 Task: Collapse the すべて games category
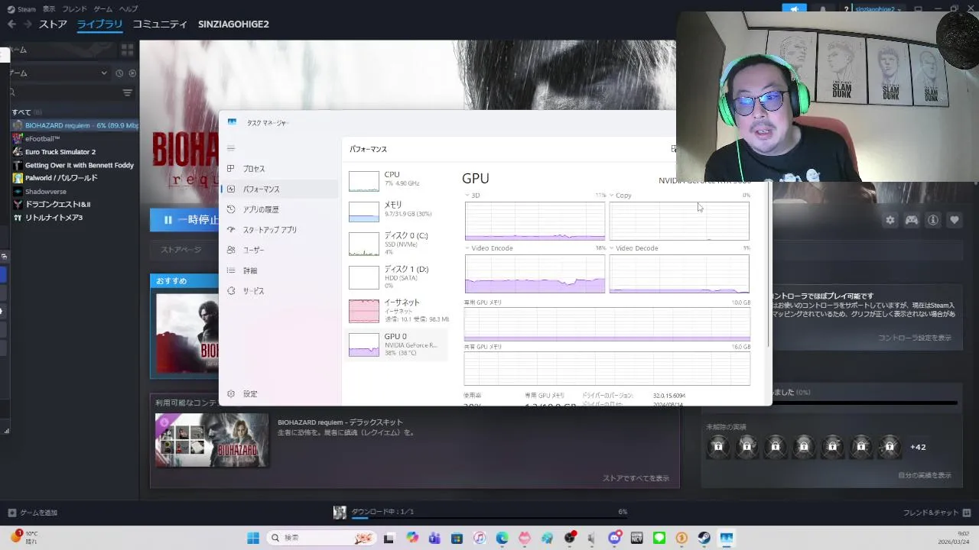coord(21,112)
